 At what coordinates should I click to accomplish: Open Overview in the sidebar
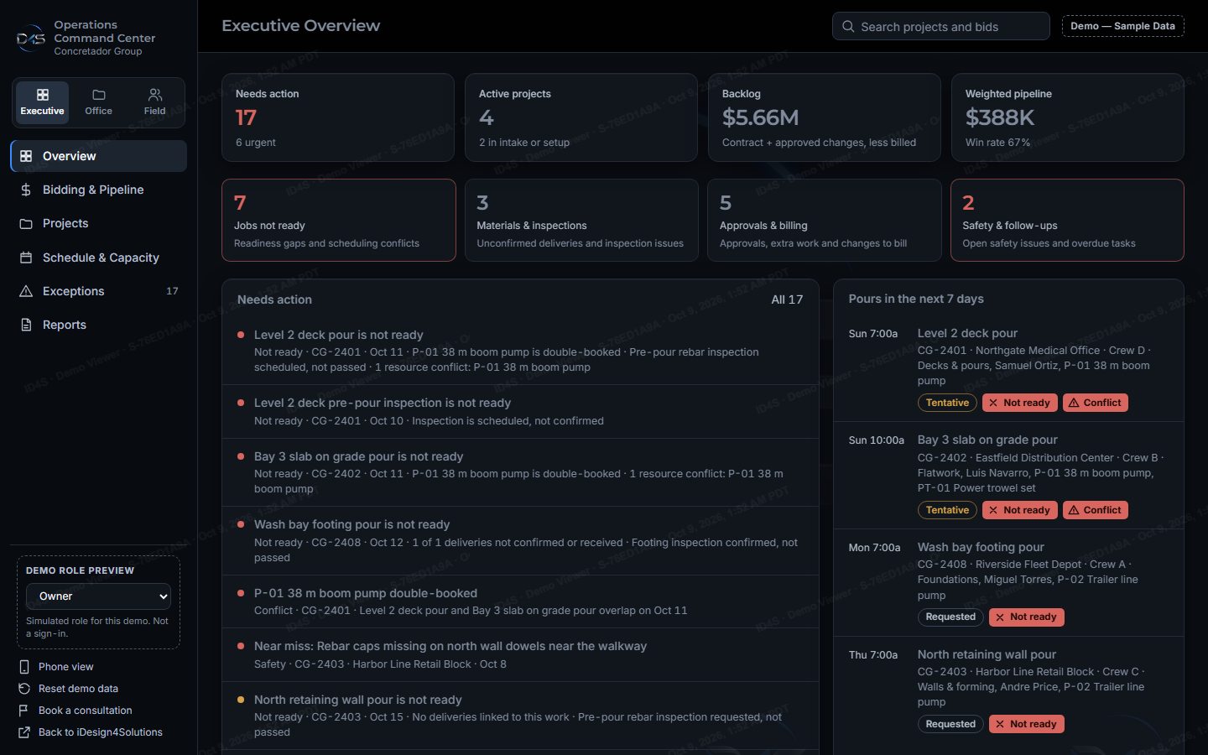pos(99,156)
